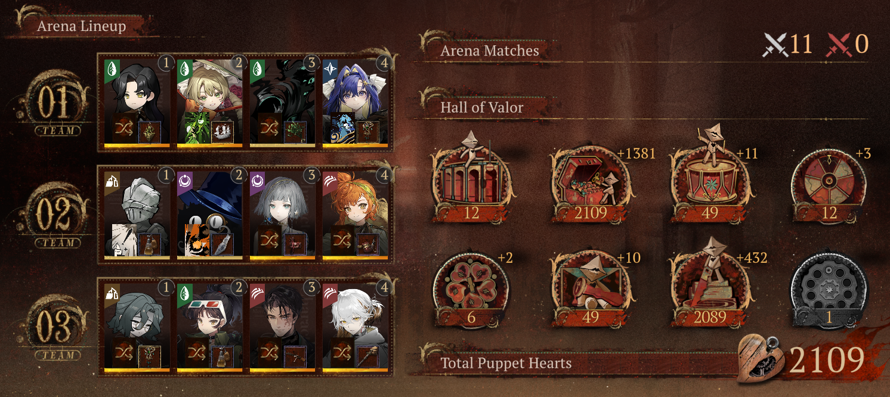Click the Puppet Heart icon beside 2109
The image size is (890, 397).
[761, 359]
